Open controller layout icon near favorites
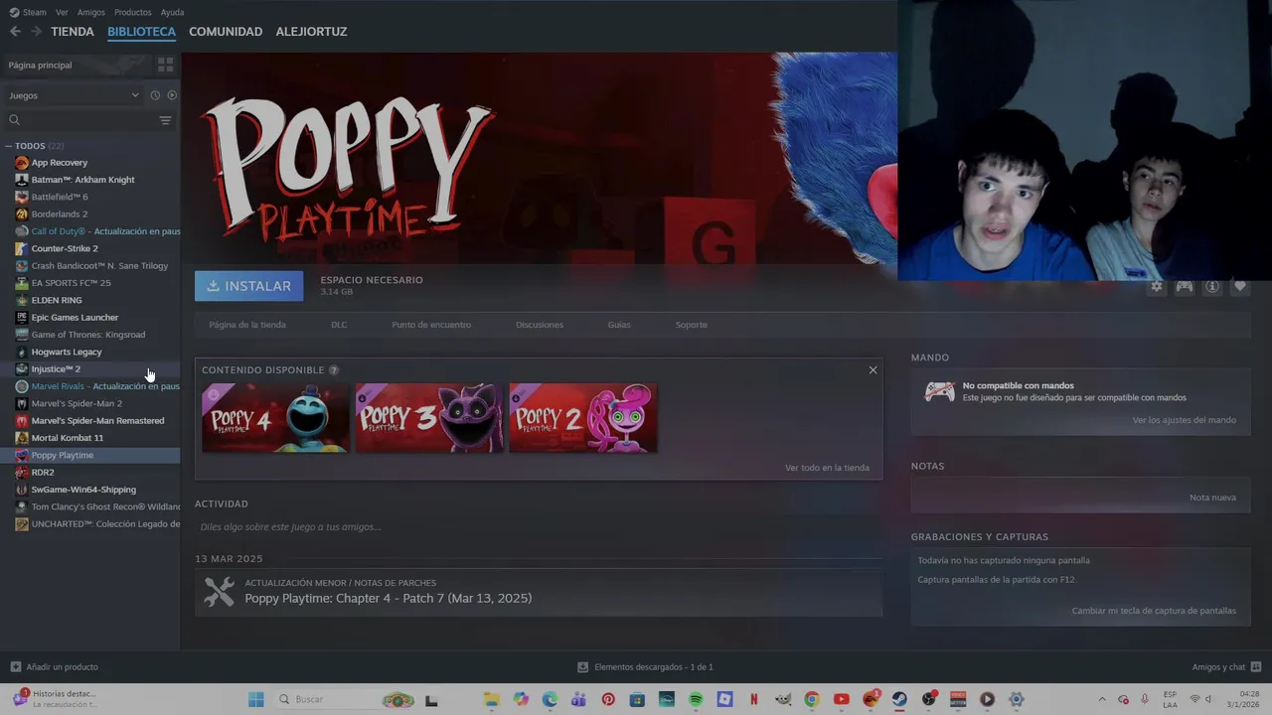Screen dimensions: 1272x715 (x=1184, y=286)
